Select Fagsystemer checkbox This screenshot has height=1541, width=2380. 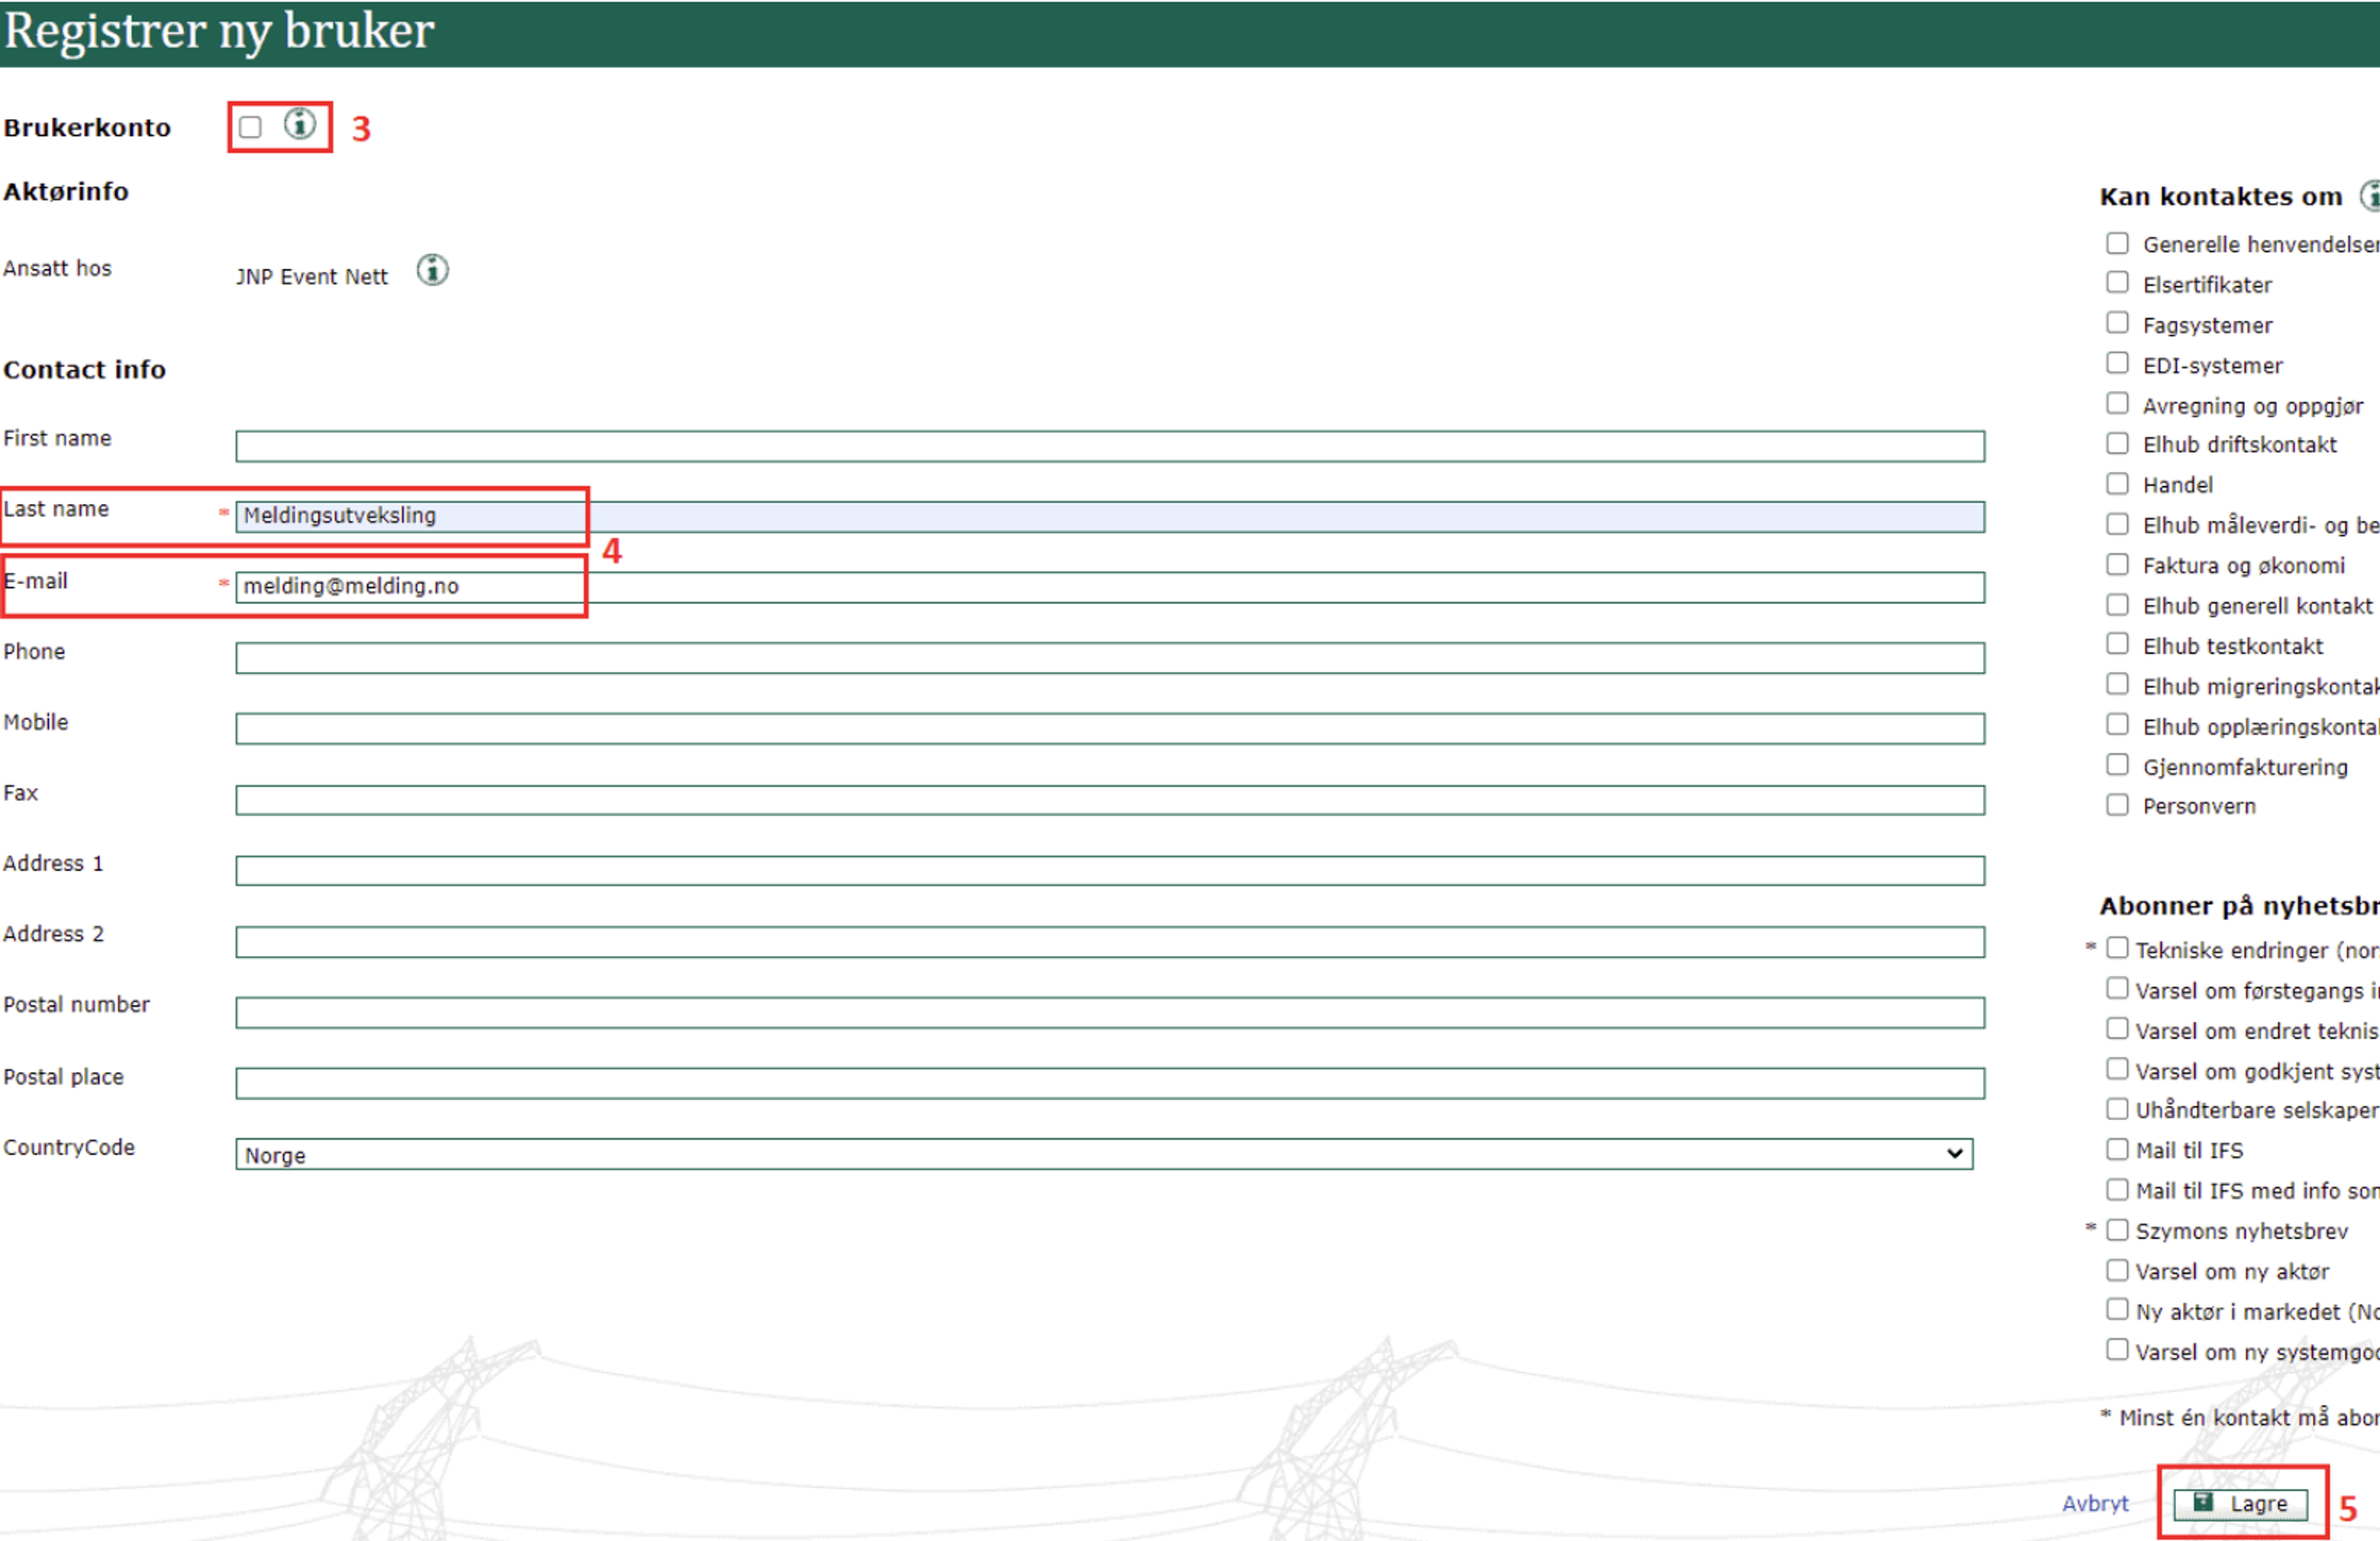tap(2117, 322)
